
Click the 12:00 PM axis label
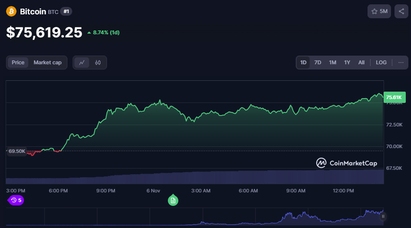tap(343, 191)
